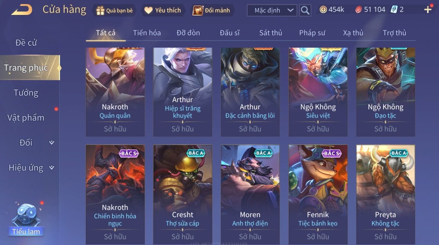The height and width of the screenshot is (245, 439).
Task: Open Fennik Tiệc bánh kẹo skin
Action: [318, 195]
